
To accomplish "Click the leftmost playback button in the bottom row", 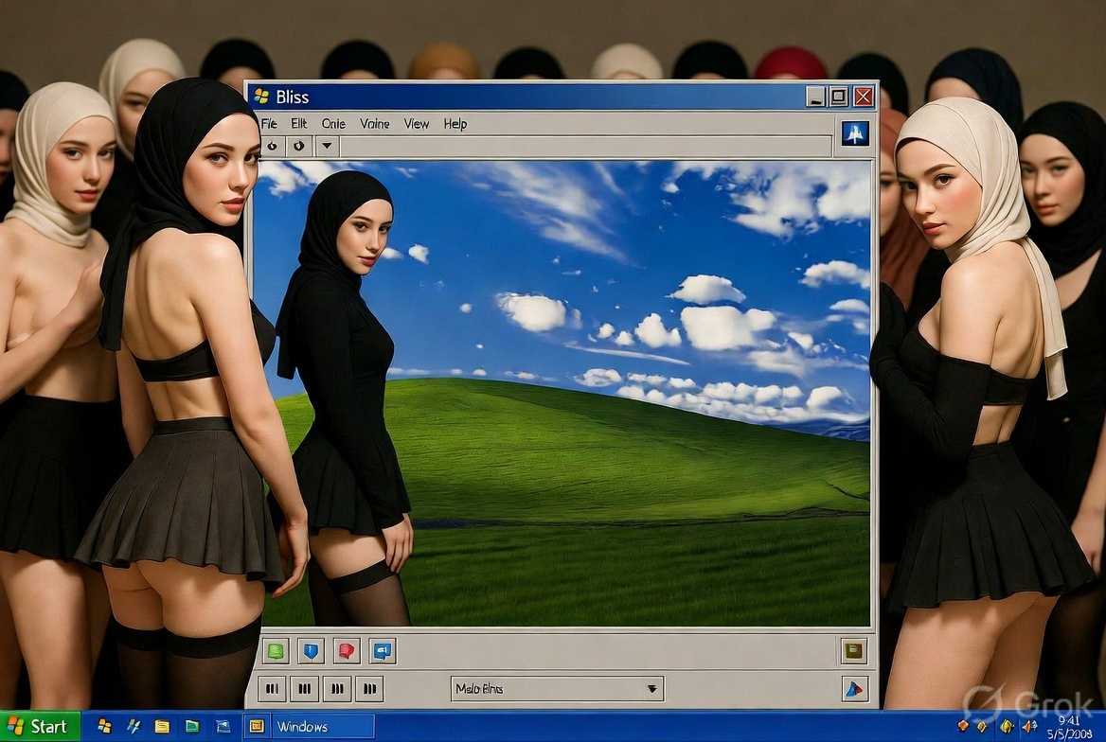I will tap(273, 688).
